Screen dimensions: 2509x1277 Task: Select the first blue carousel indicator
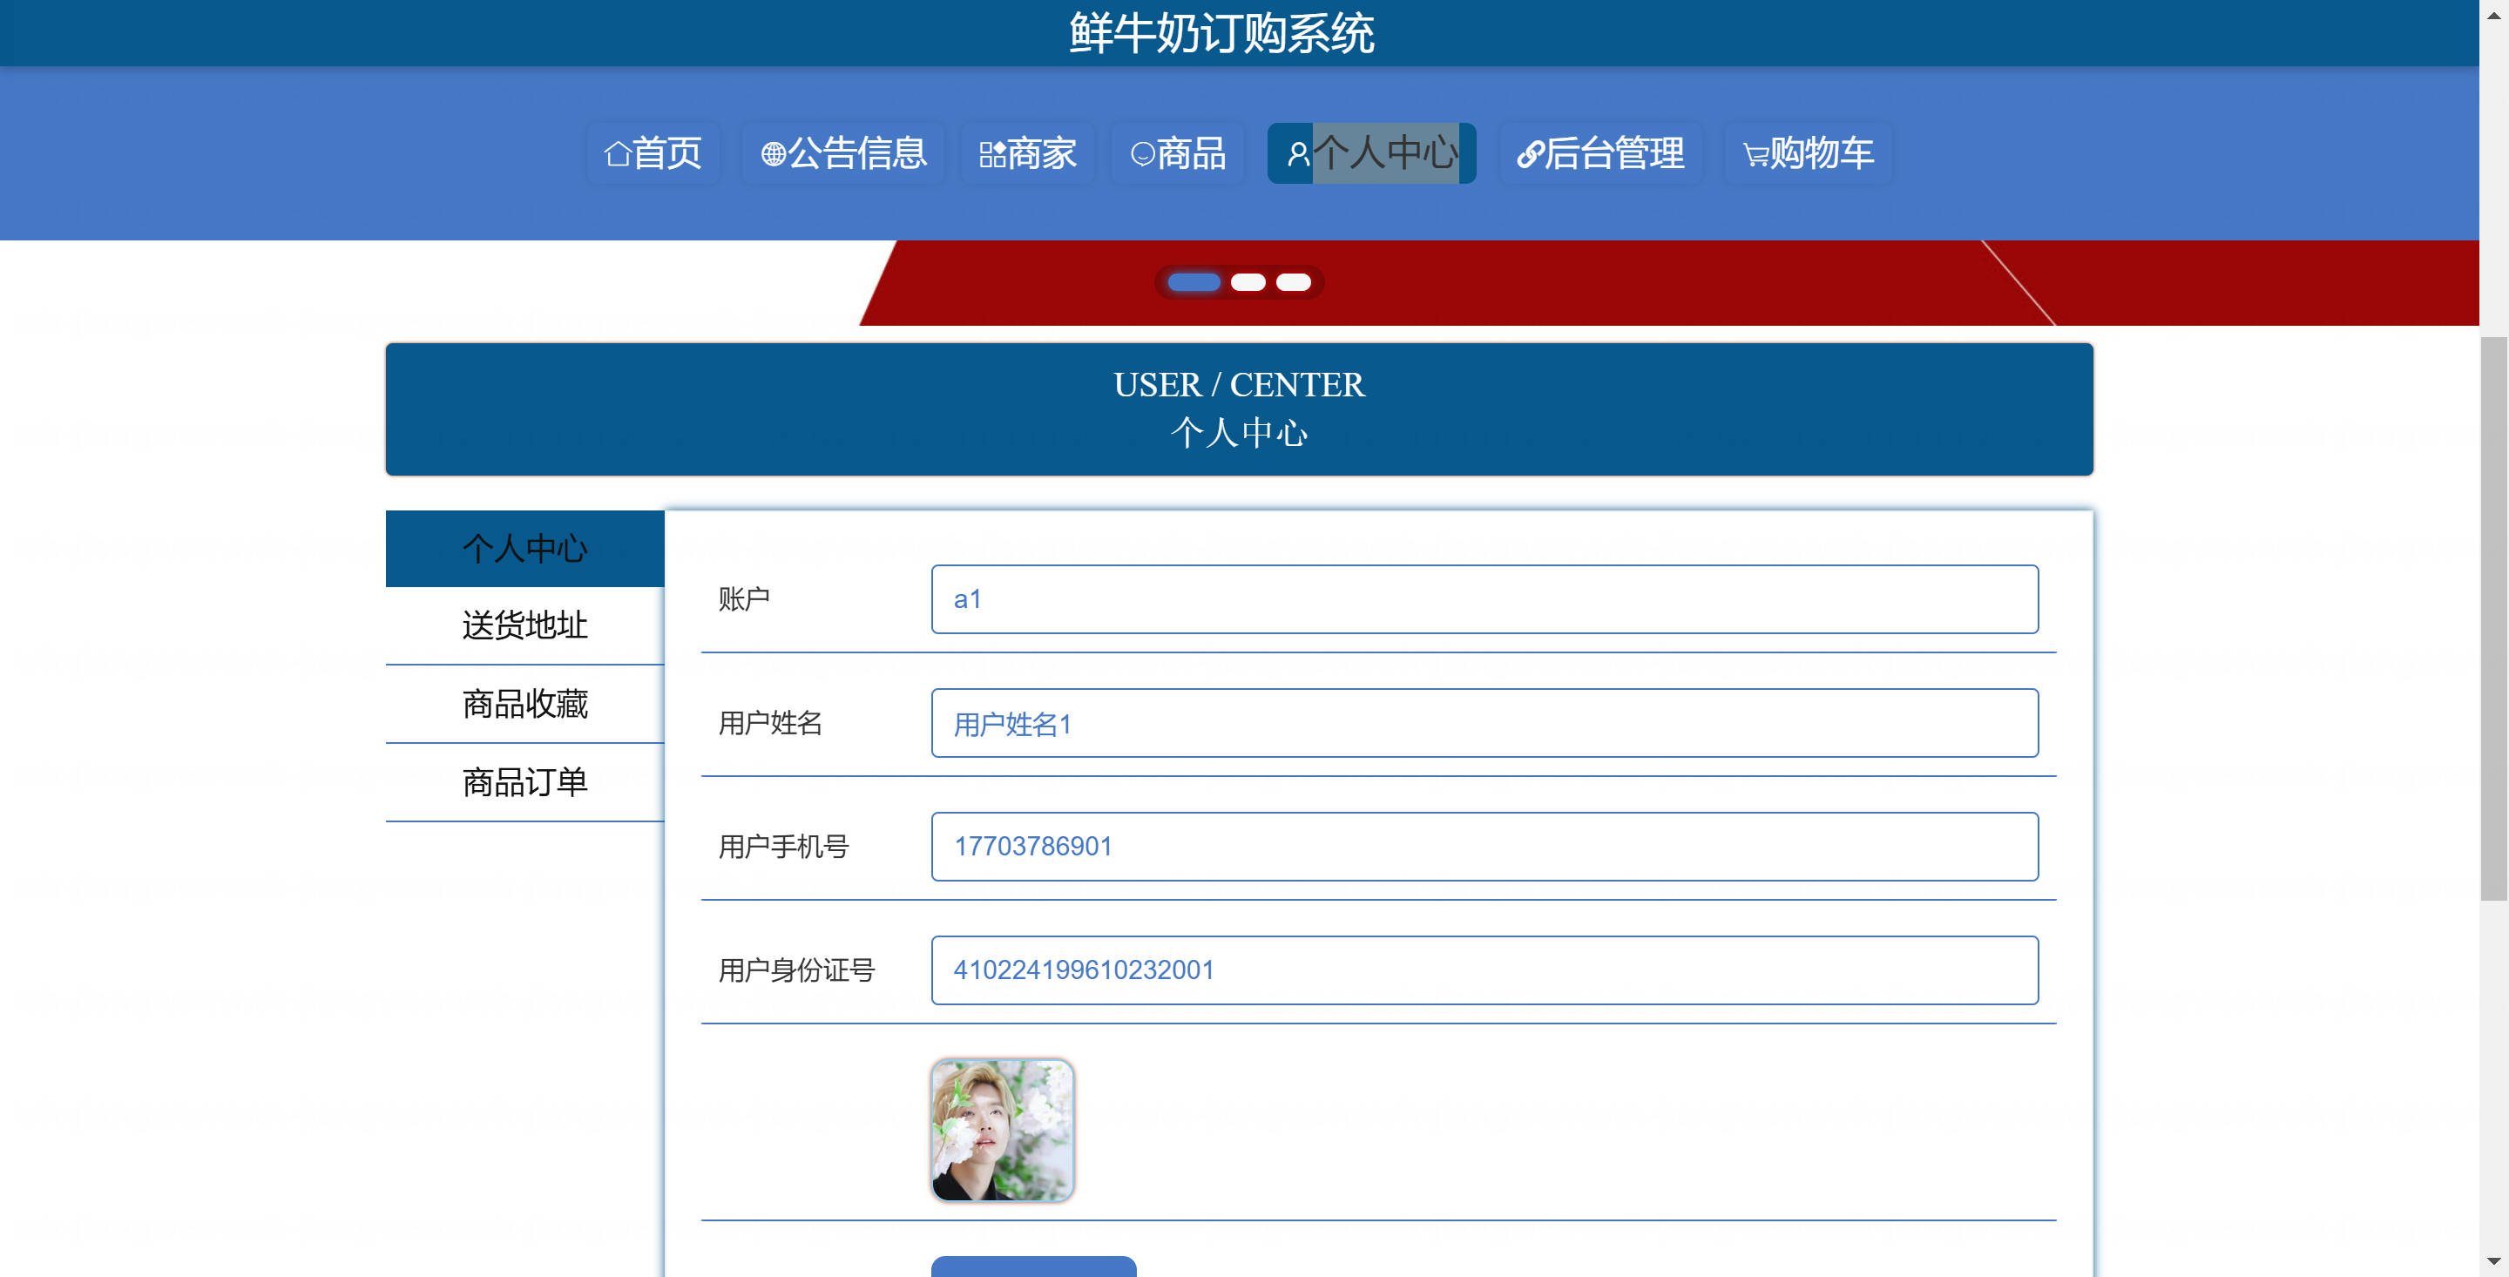coord(1194,282)
